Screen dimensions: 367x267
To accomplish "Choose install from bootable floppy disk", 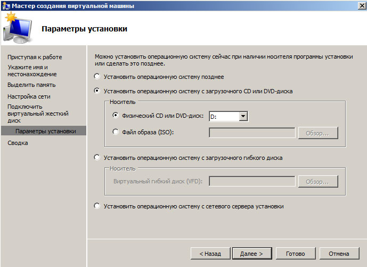I will [97, 158].
